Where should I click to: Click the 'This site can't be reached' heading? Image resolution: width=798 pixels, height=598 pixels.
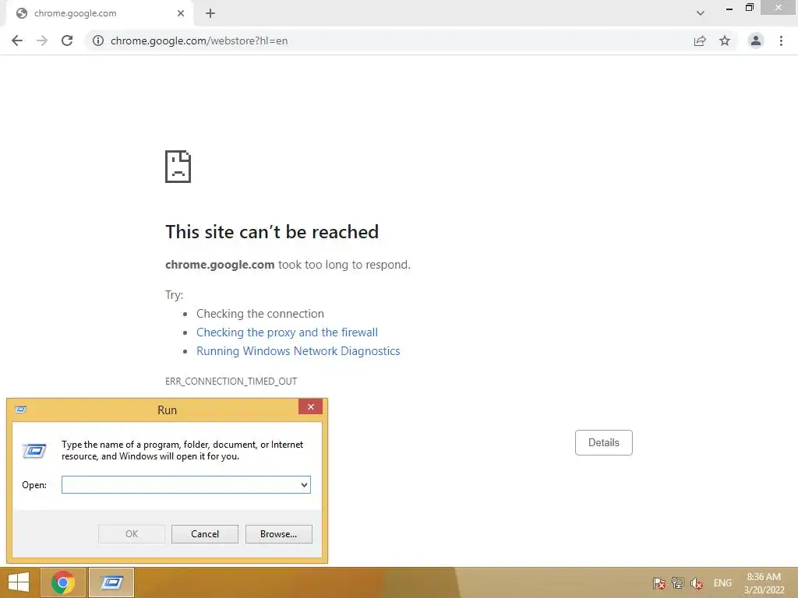point(272,232)
